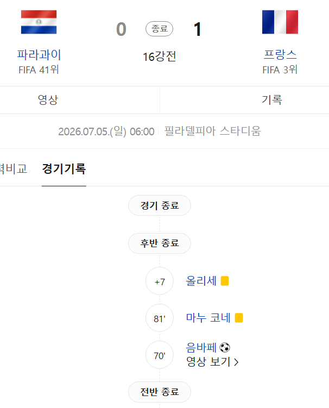Open 영상 보기 chevron for the goal
This screenshot has width=329, height=408.
(212, 362)
